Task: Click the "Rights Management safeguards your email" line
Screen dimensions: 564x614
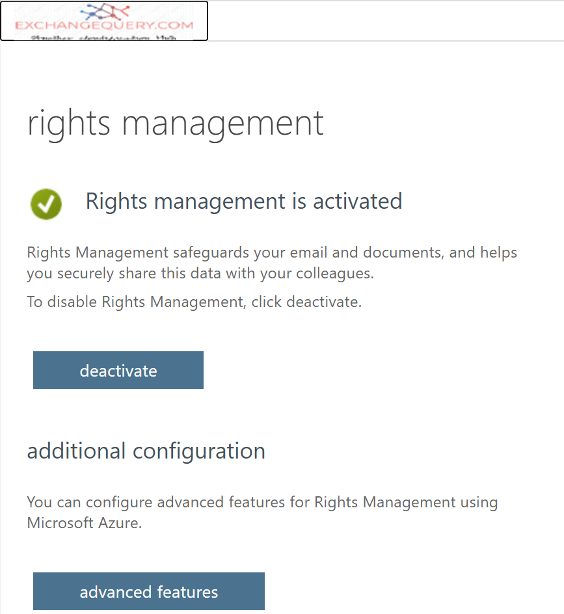Action: point(272,252)
